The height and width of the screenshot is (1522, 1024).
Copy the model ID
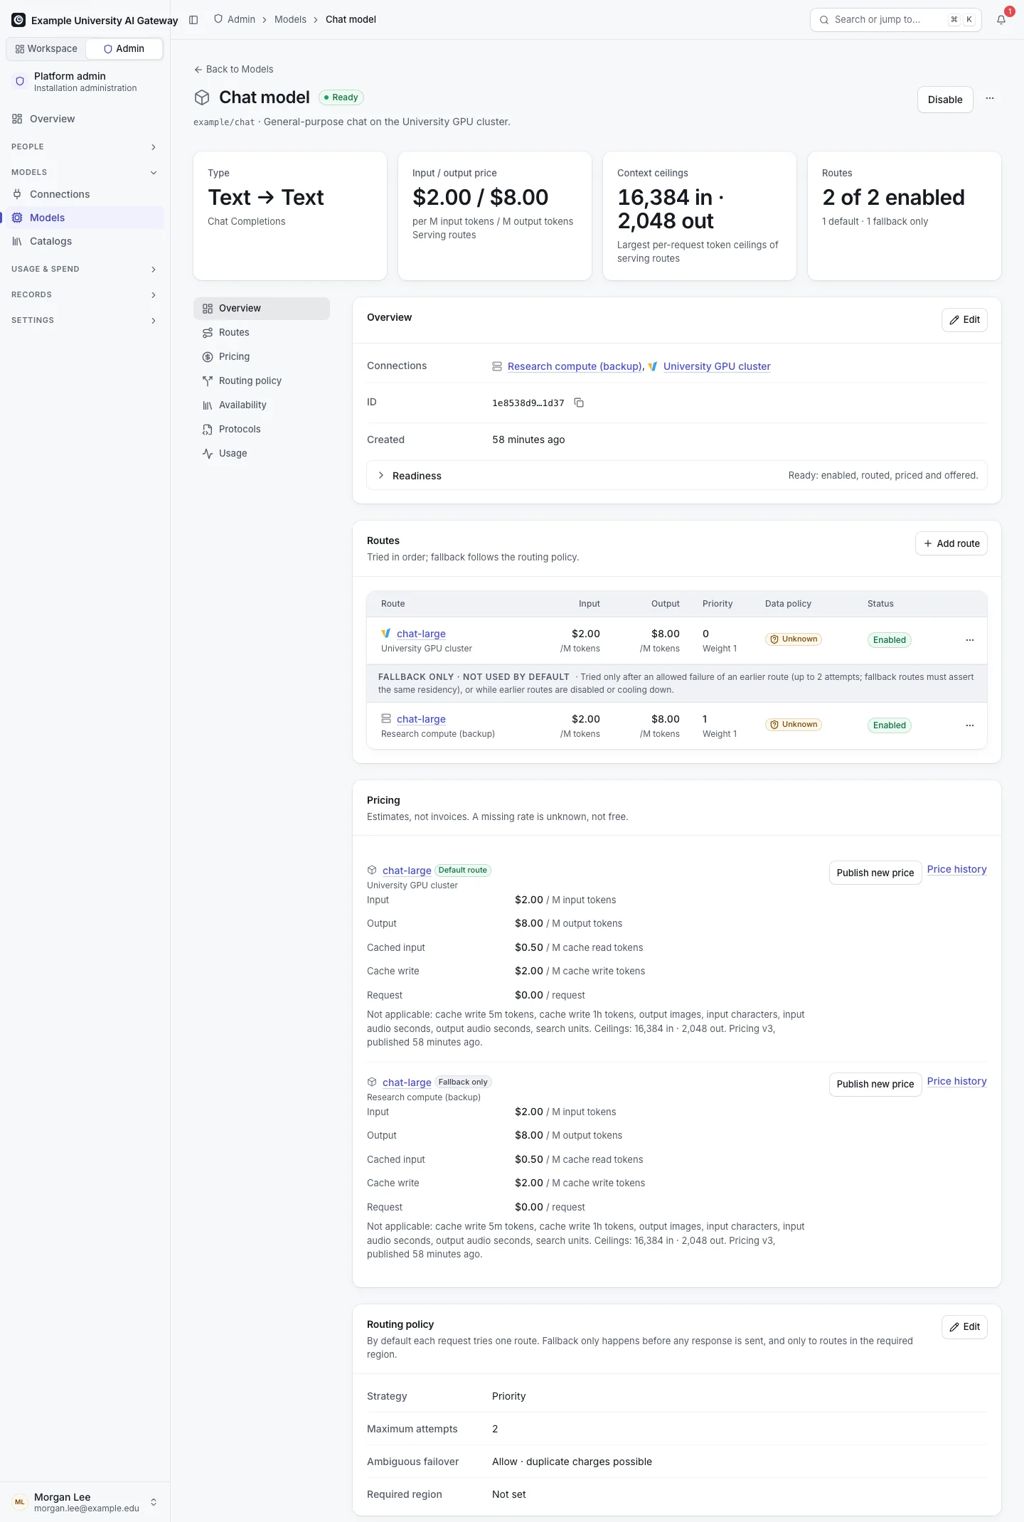579,403
